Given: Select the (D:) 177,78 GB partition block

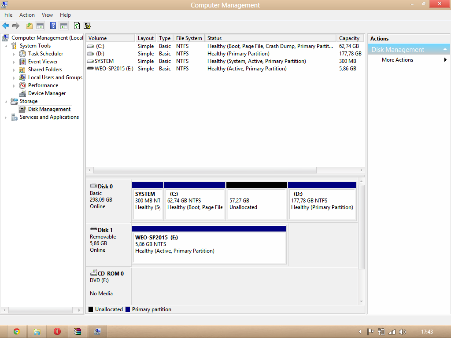Looking at the screenshot, I should click(322, 201).
